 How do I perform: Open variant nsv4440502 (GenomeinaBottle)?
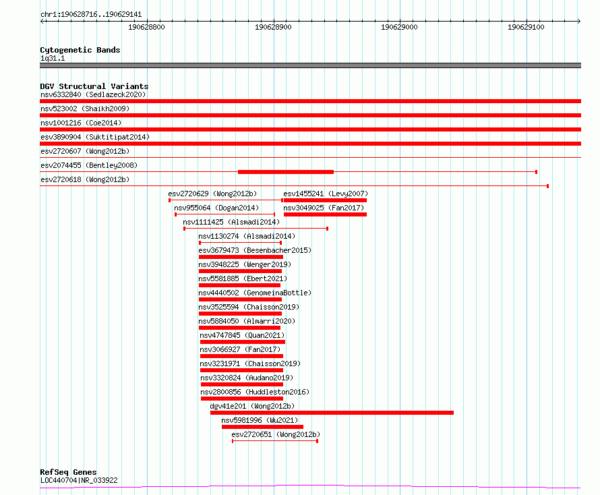(255, 293)
